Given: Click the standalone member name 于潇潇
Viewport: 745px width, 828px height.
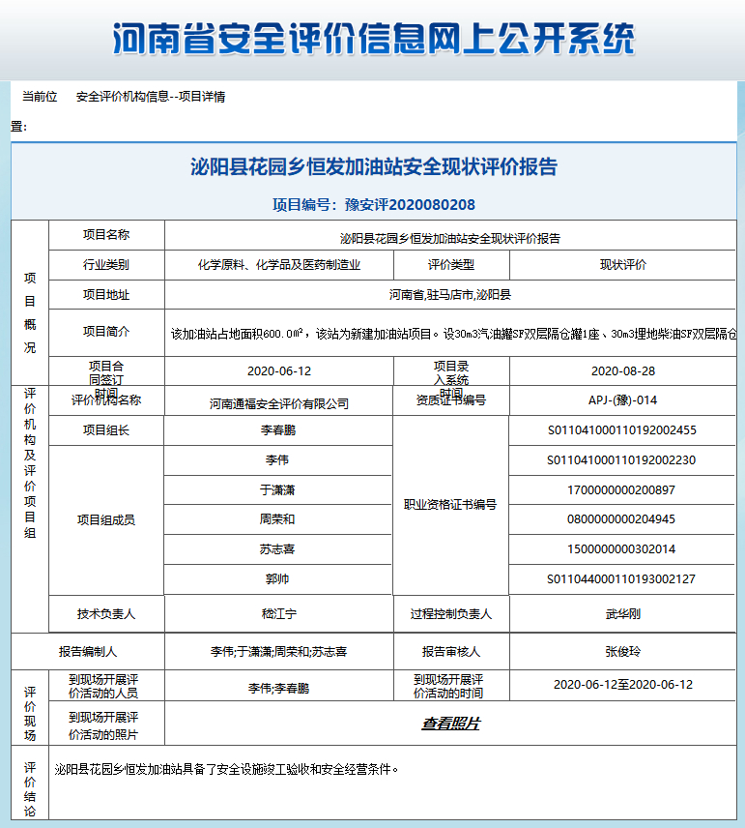Looking at the screenshot, I should point(277,490).
